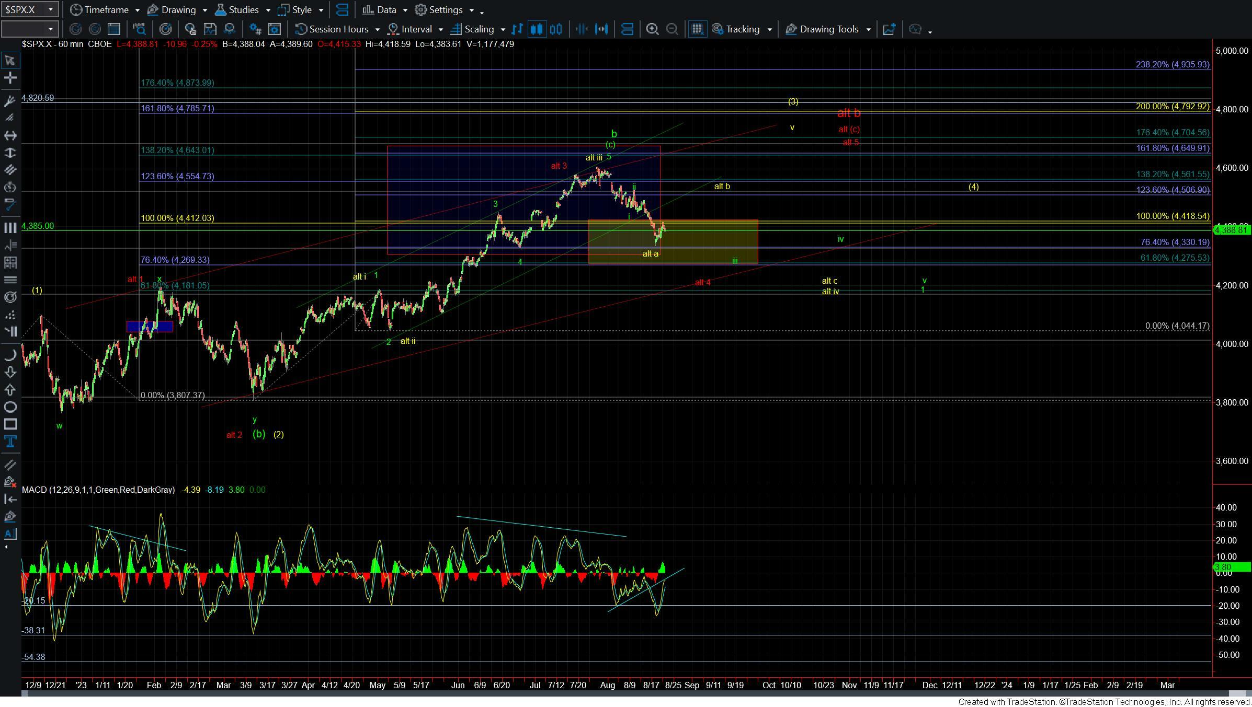Collapse the left drawing toolbar arrow
The height and width of the screenshot is (707, 1252).
[6, 547]
